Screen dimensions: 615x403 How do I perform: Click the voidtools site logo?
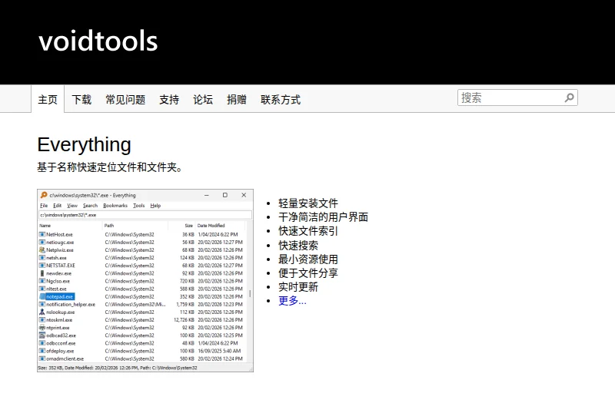point(98,41)
